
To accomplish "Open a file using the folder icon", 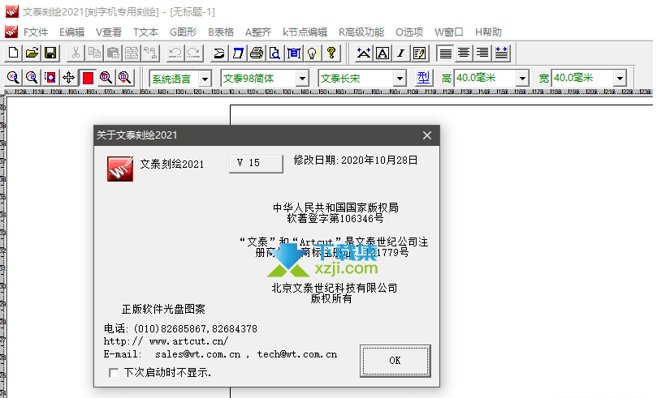I will (32, 53).
